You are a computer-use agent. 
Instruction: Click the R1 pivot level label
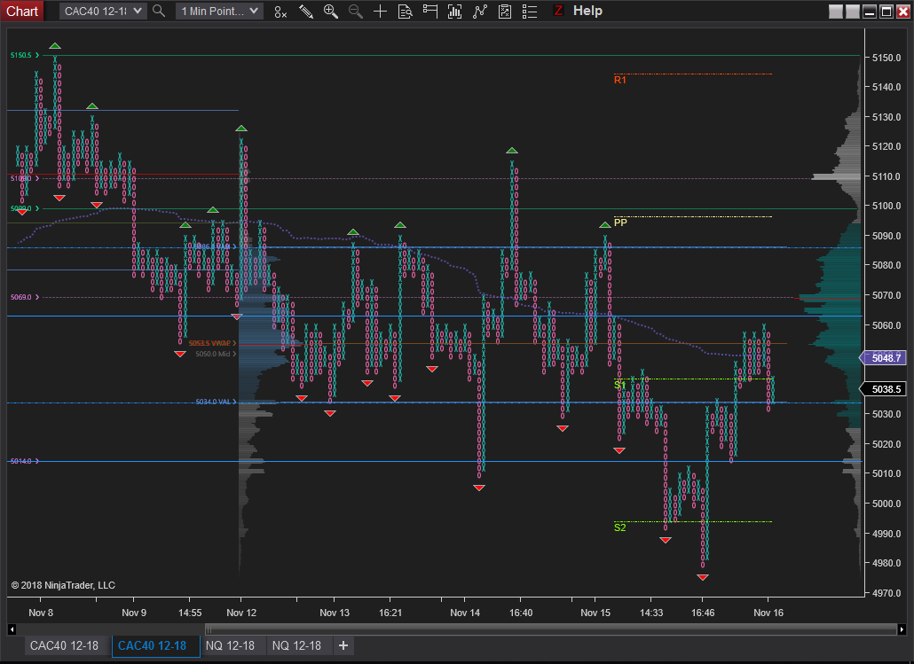click(619, 81)
